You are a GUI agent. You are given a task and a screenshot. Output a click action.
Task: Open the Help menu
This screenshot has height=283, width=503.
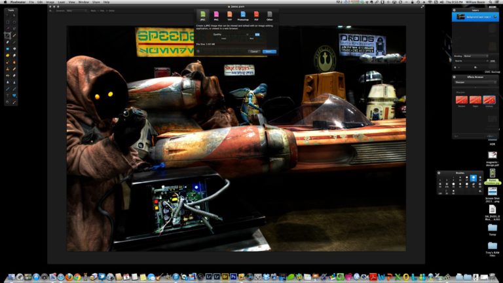click(107, 2)
